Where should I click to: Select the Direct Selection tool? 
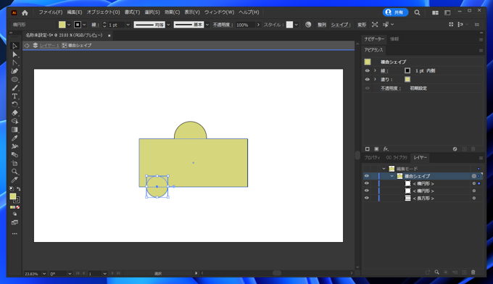(14, 54)
